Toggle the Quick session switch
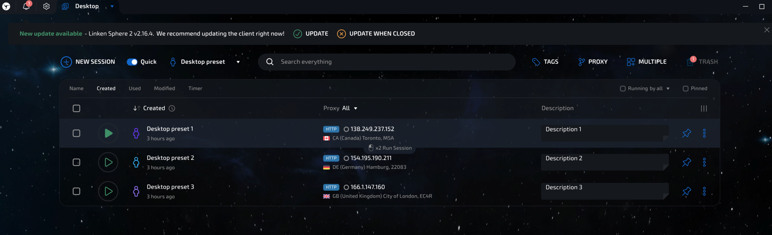Image resolution: width=772 pixels, height=235 pixels. [132, 62]
